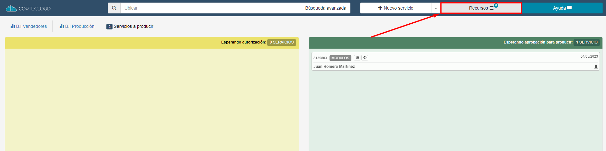Click the date 04/05/2023
This screenshot has height=151, width=606.
coord(589,56)
